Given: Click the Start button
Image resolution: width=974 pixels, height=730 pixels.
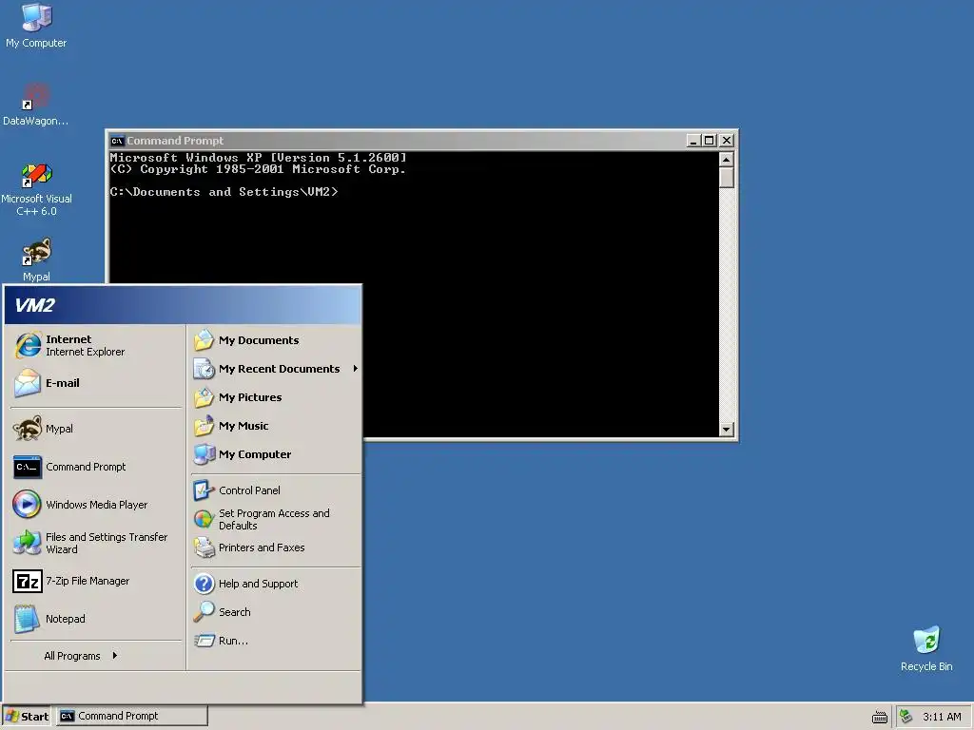Looking at the screenshot, I should (28, 717).
